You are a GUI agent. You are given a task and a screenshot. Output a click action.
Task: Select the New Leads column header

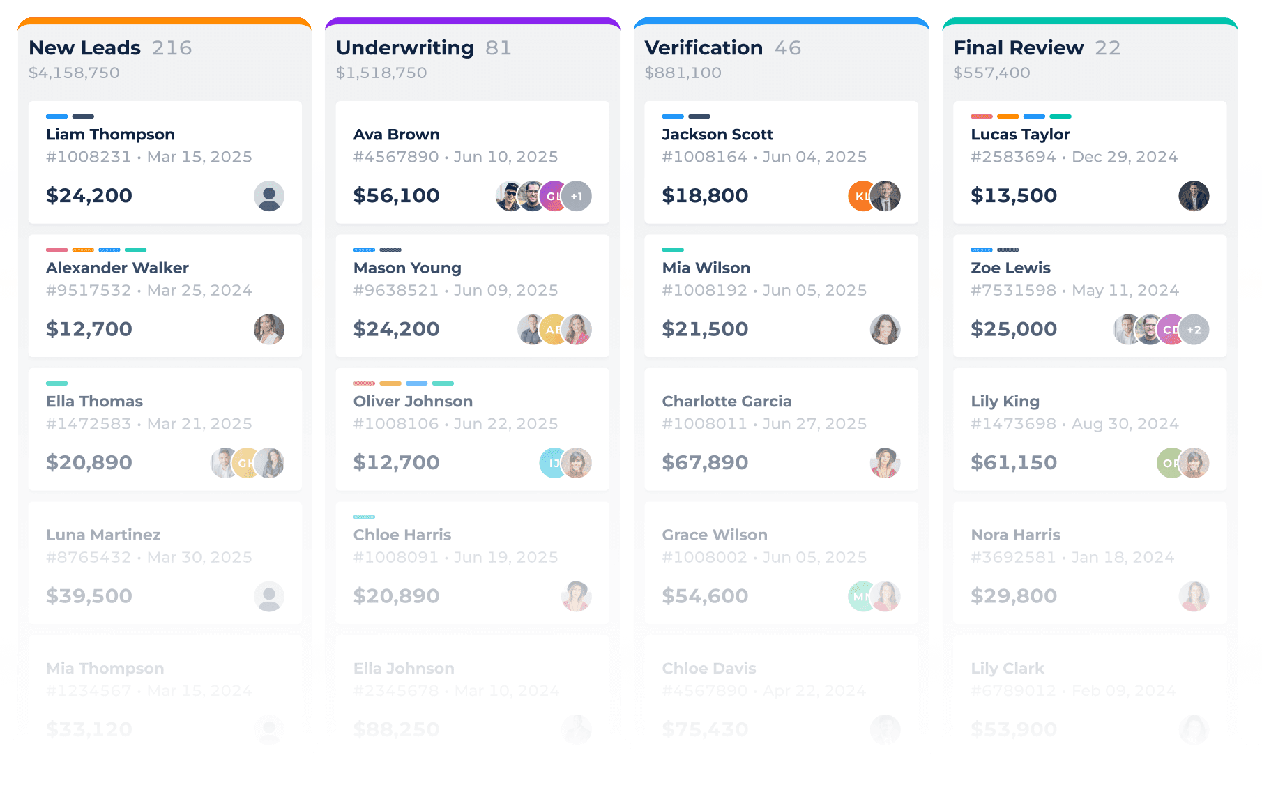coord(85,47)
